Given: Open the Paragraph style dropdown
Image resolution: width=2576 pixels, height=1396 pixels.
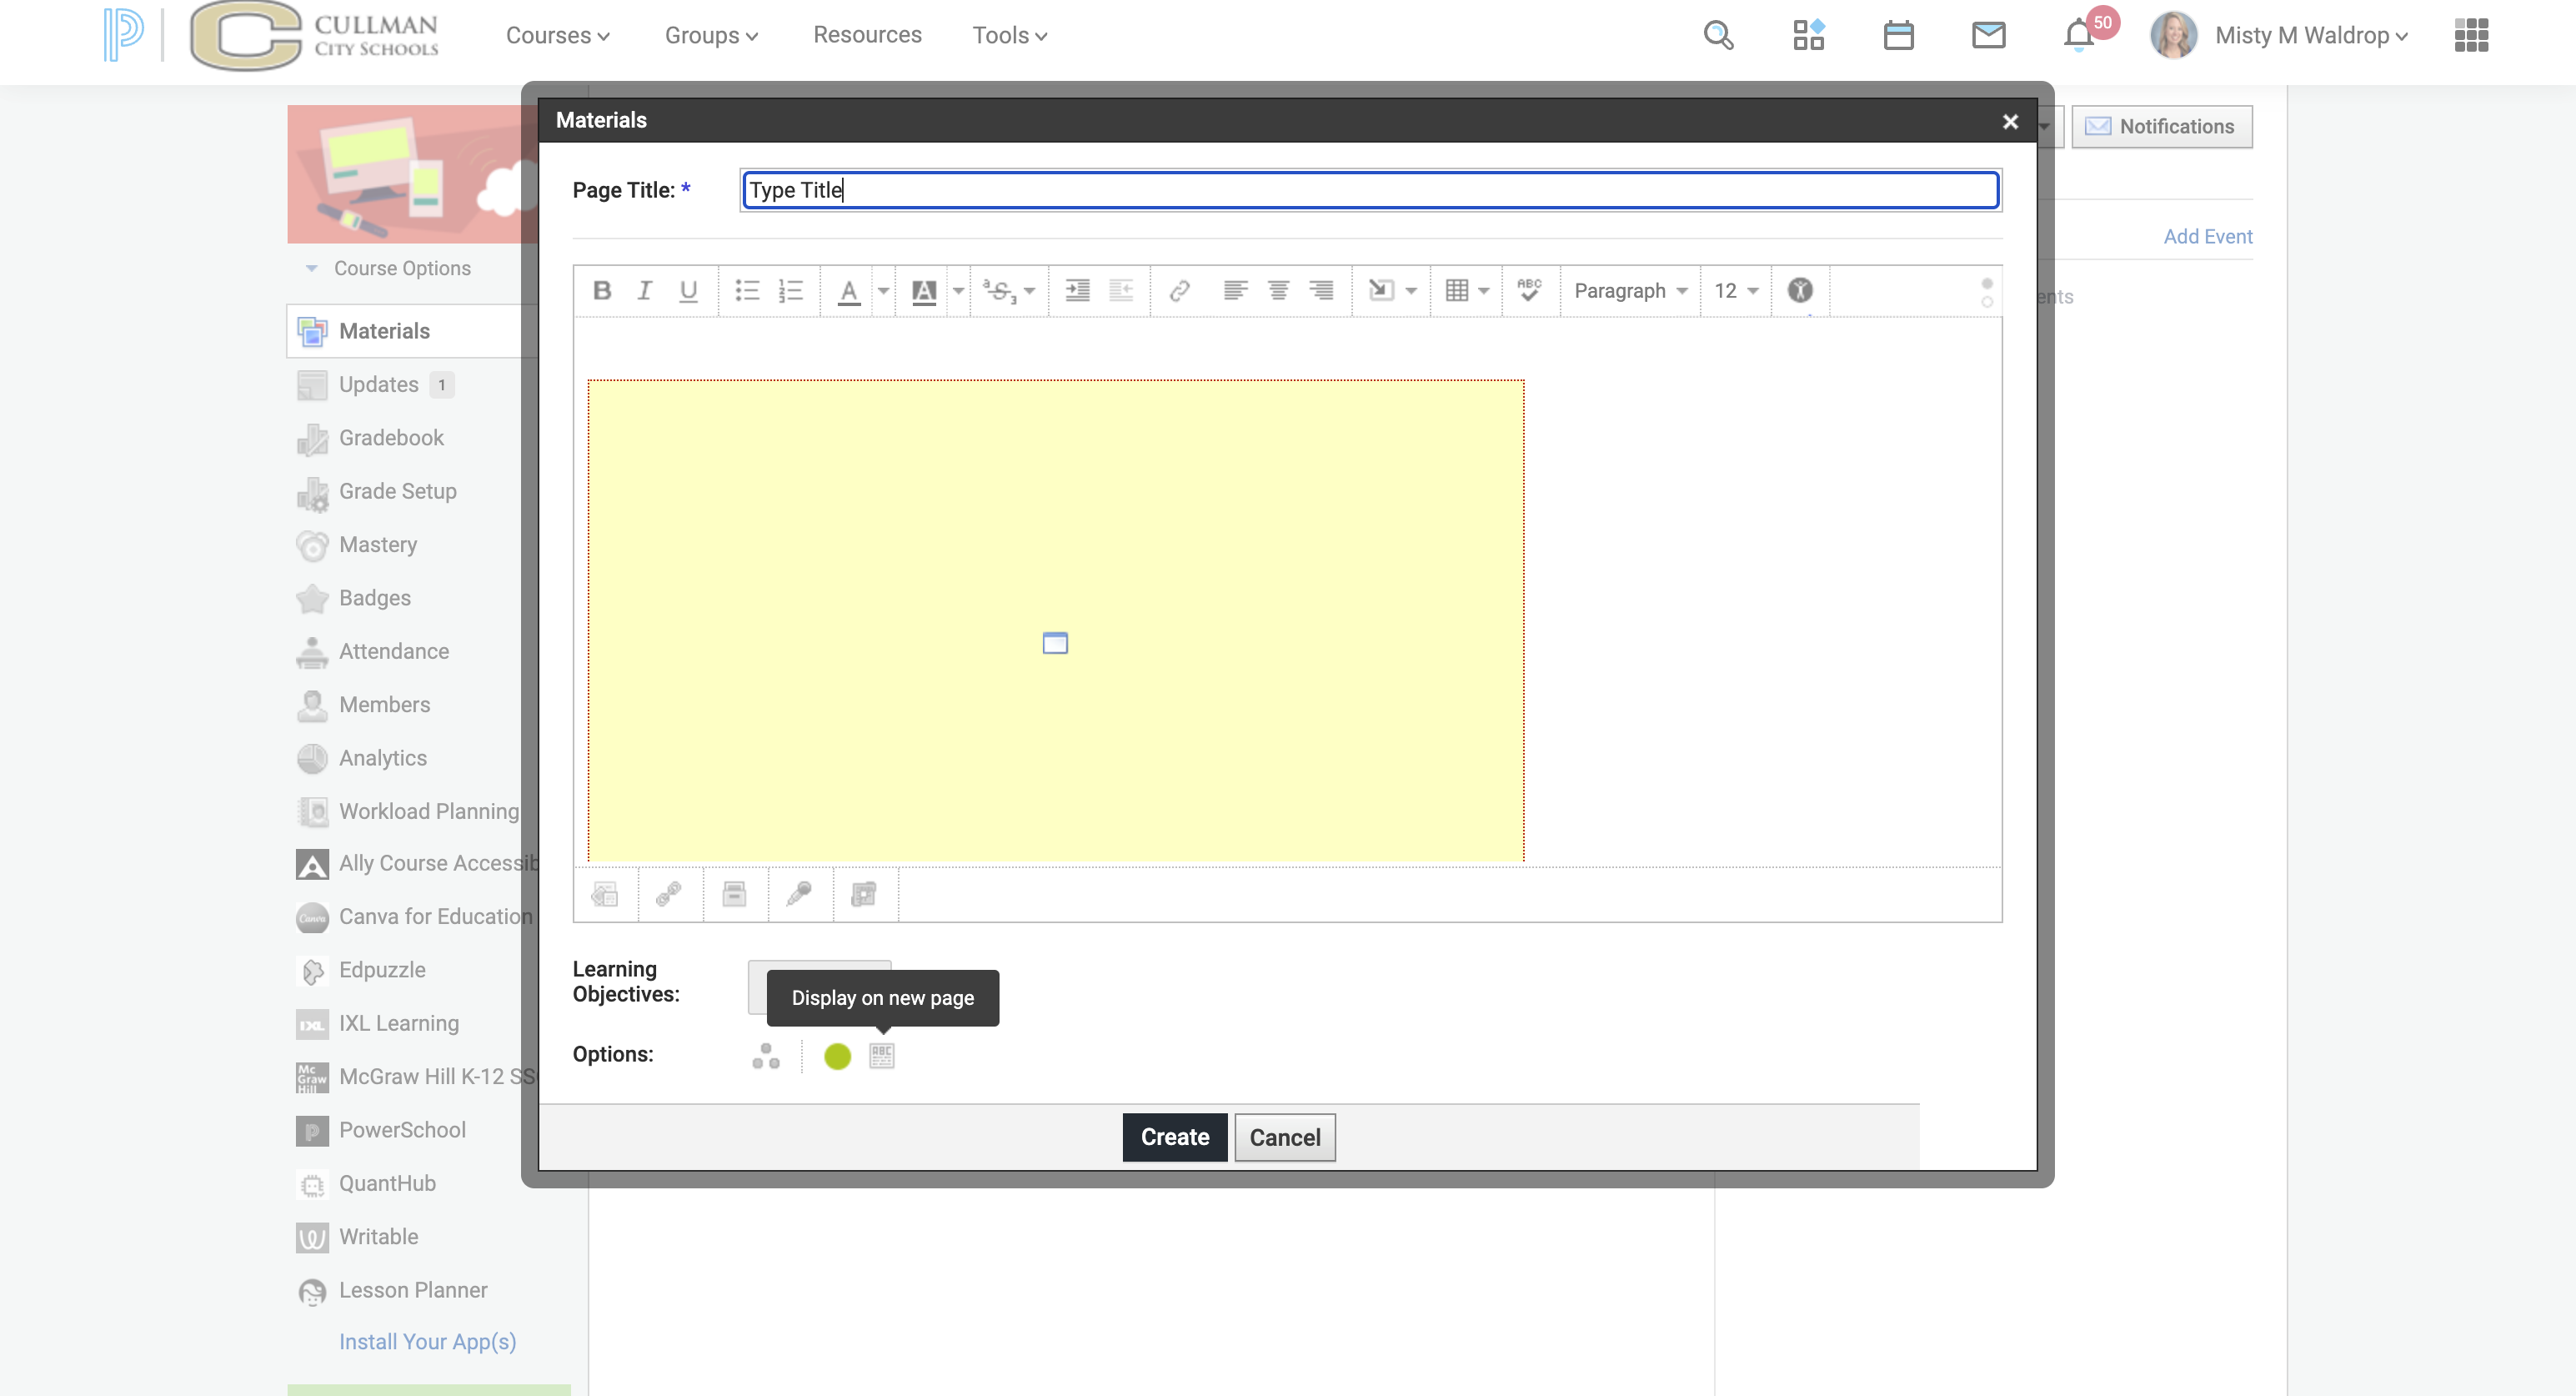Looking at the screenshot, I should coord(1631,291).
